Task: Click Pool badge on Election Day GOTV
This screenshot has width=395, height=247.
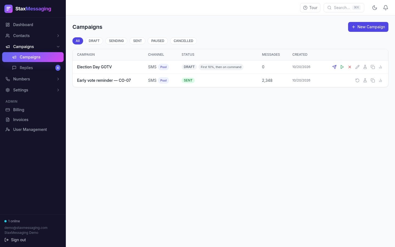Action: [163, 67]
